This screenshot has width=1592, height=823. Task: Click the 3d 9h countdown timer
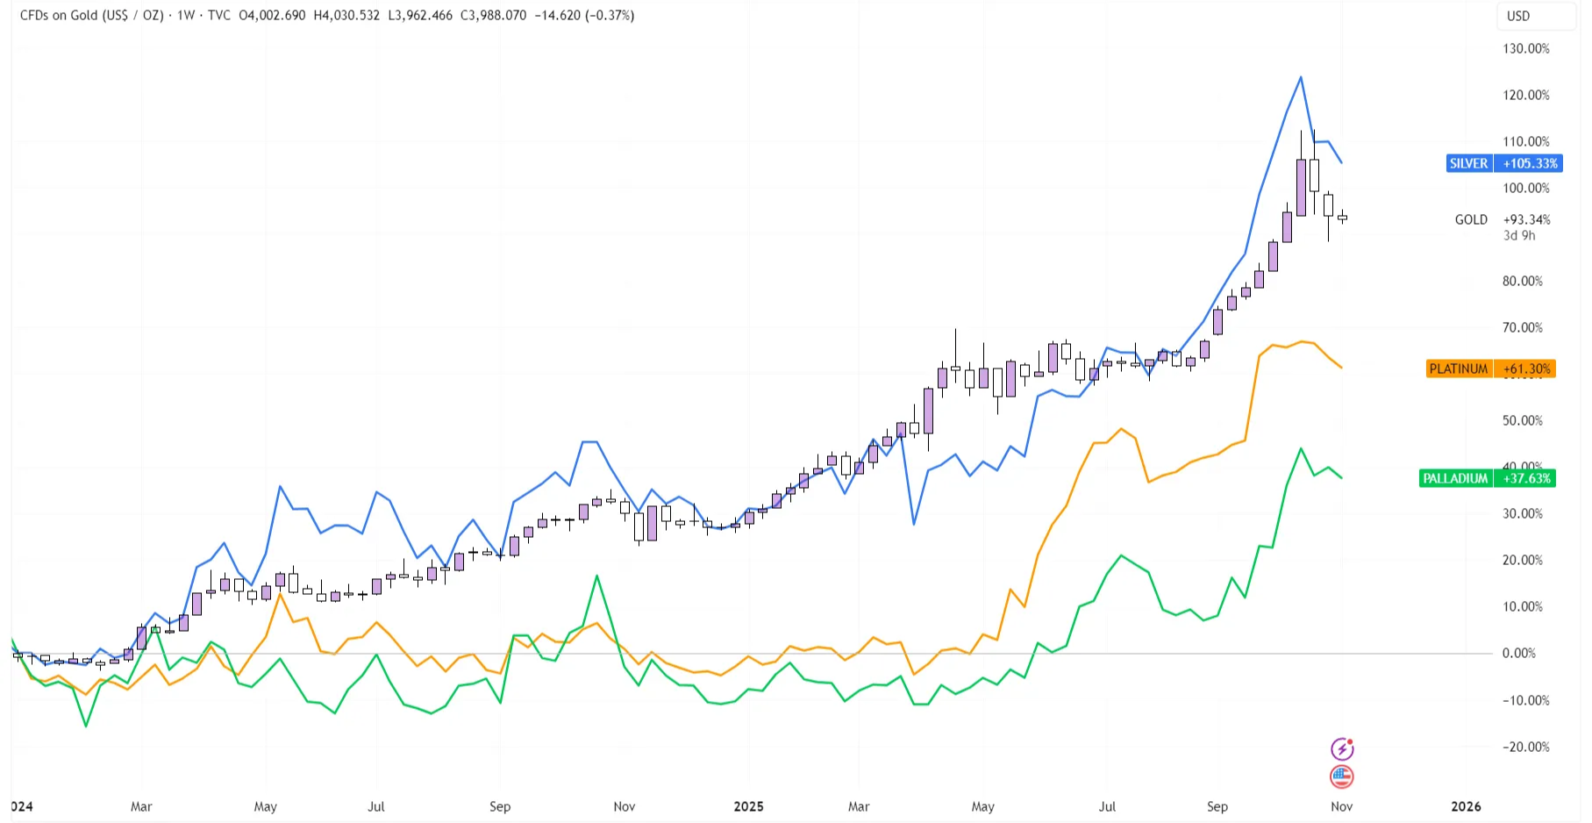(x=1519, y=235)
